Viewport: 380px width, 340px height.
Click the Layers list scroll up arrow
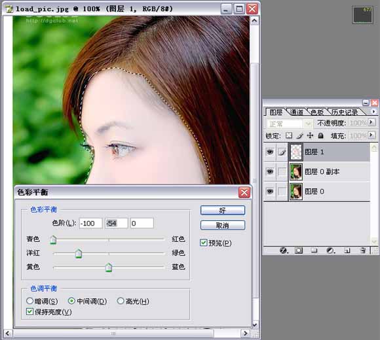pos(374,148)
